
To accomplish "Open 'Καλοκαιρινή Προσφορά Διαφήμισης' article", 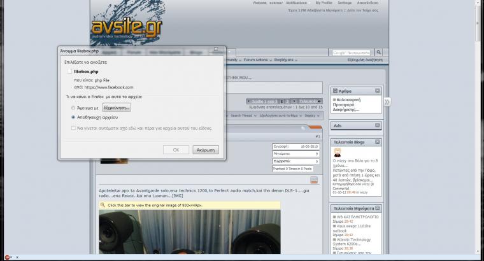I will tap(346, 104).
